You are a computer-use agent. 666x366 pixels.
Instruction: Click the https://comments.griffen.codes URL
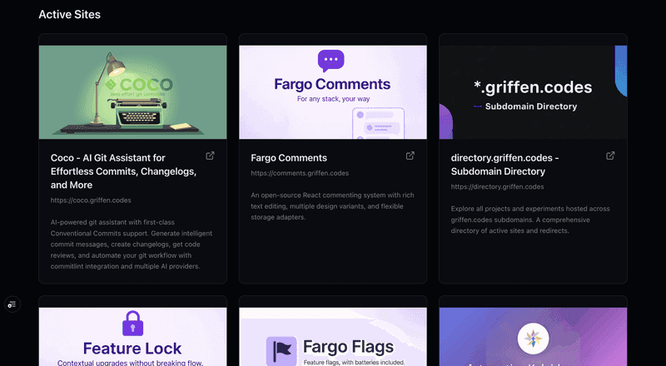tap(300, 173)
